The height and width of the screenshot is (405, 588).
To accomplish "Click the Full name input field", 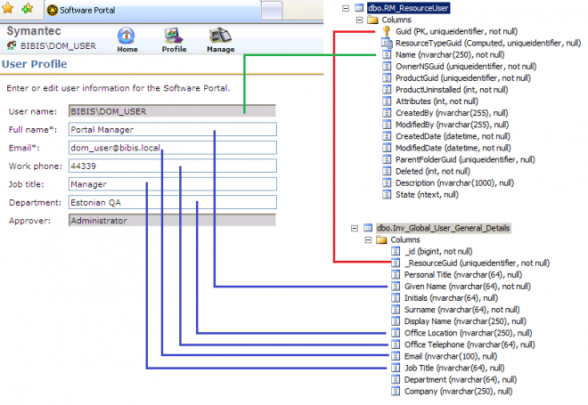I will coord(173,129).
